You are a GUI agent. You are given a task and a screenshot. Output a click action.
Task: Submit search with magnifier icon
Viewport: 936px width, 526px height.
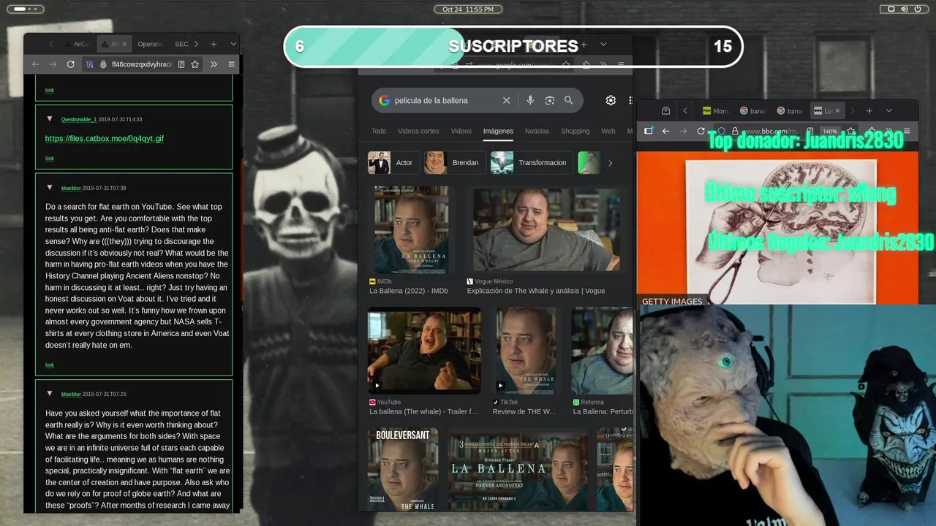pyautogui.click(x=569, y=100)
